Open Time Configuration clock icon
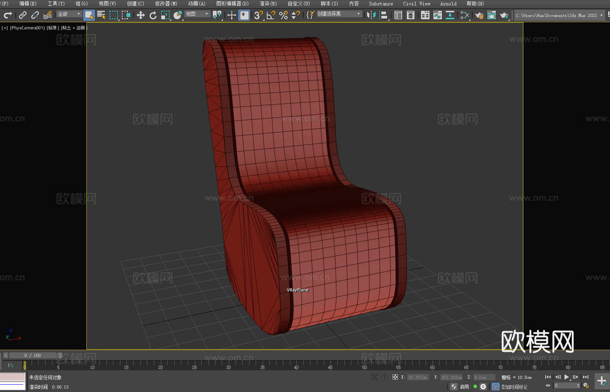610x392 pixels. [x=586, y=385]
